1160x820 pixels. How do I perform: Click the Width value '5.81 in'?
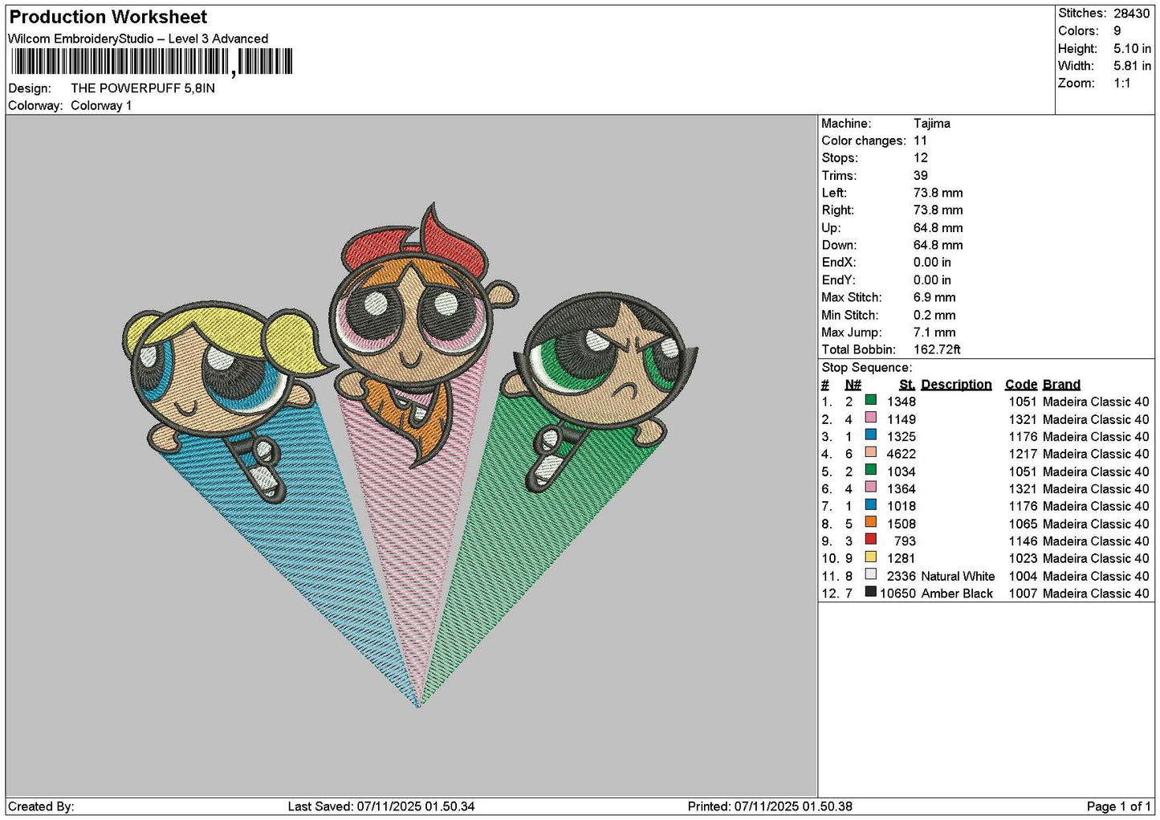coord(1133,66)
